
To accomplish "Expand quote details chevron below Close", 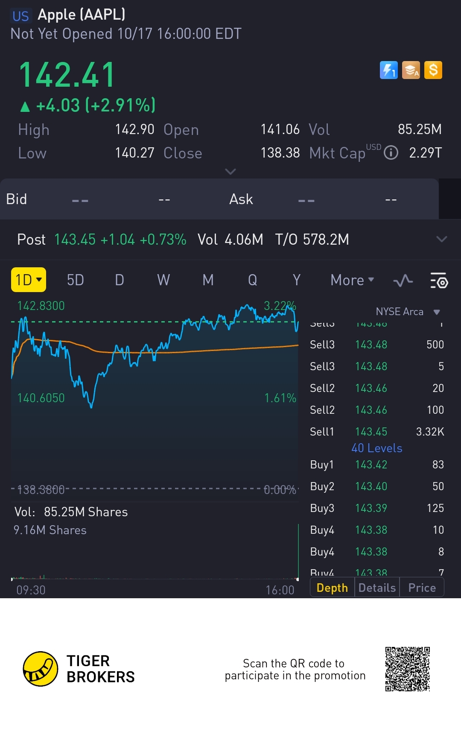I will (x=230, y=172).
